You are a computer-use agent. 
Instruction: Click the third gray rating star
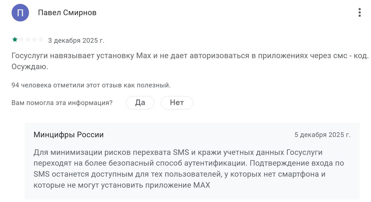coord(28,40)
